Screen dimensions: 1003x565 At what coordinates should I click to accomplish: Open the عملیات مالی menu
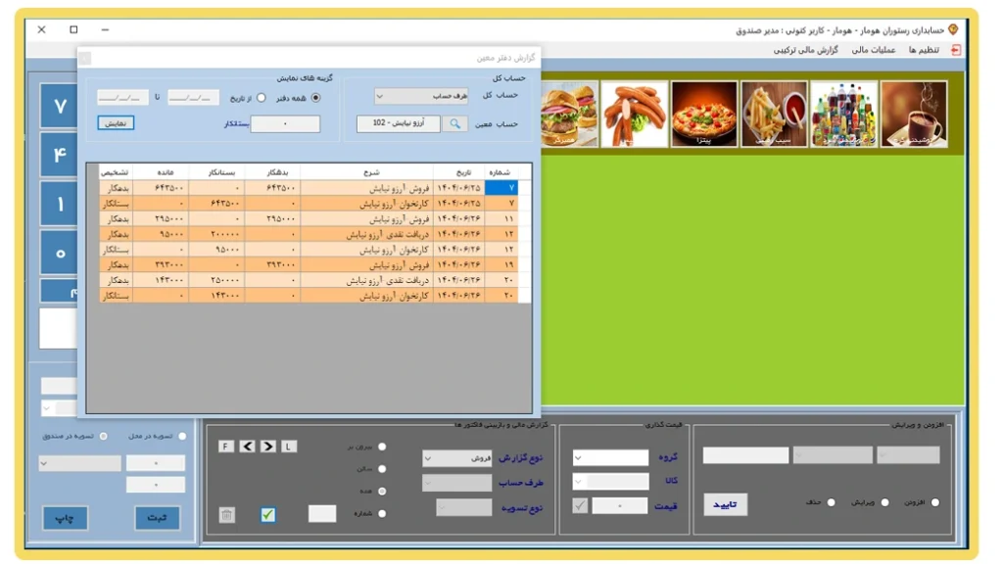tap(873, 50)
